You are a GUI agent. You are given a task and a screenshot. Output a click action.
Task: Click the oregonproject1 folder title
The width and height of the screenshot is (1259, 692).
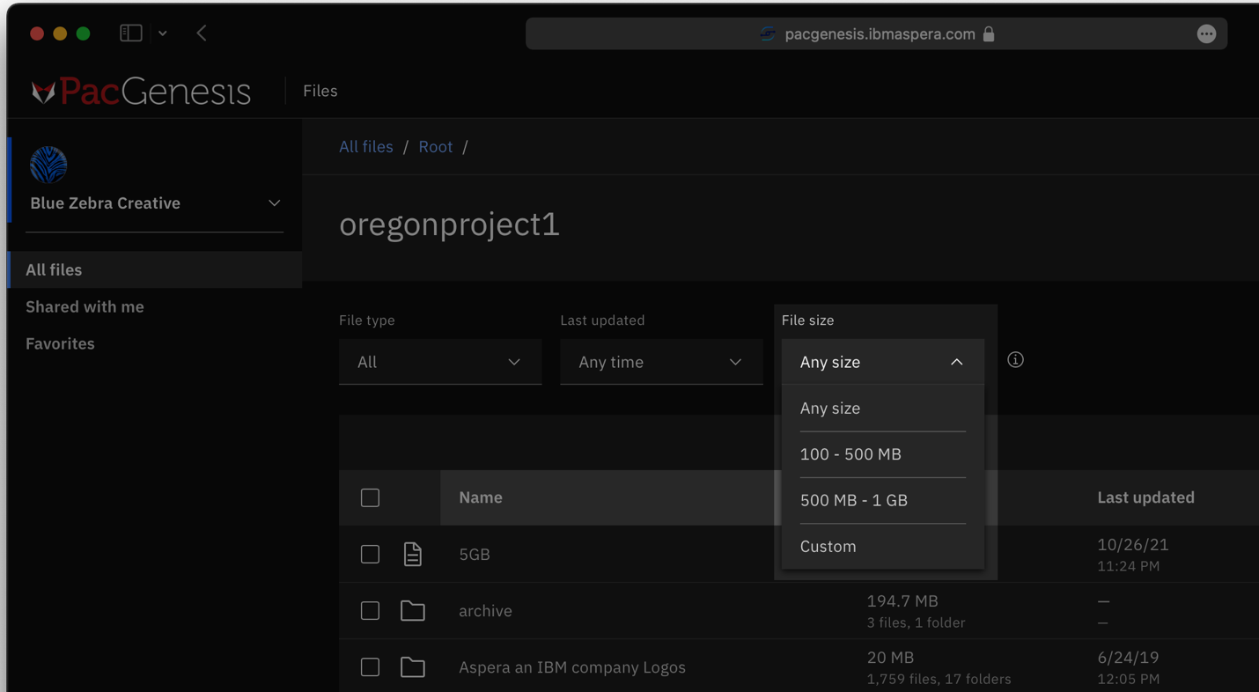click(x=449, y=225)
